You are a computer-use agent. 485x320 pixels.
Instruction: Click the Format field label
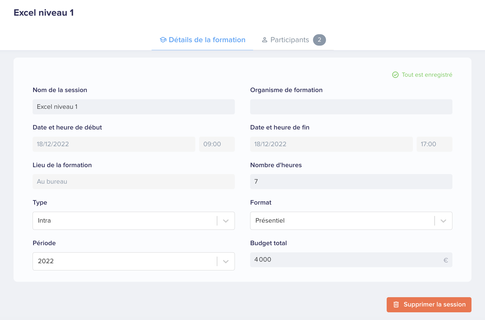[x=261, y=202]
